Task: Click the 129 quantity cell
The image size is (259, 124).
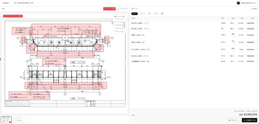Action: 231,29
